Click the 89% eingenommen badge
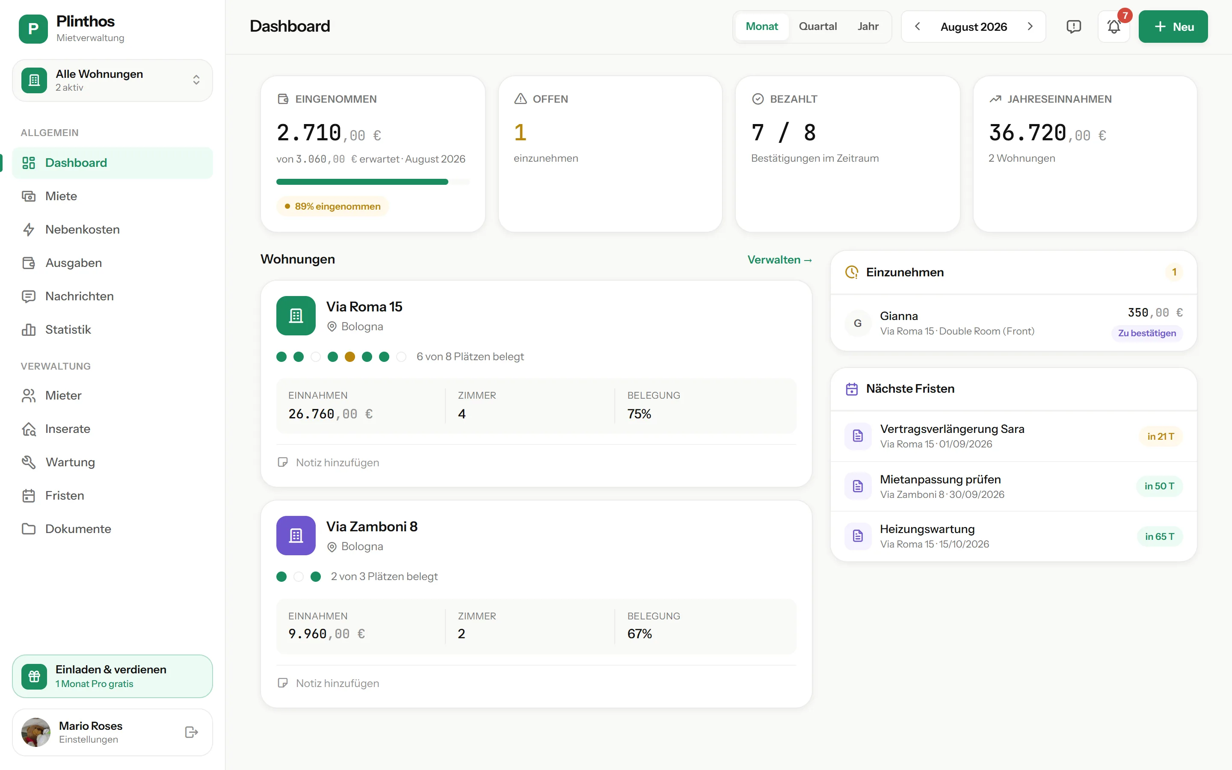 [x=332, y=206]
